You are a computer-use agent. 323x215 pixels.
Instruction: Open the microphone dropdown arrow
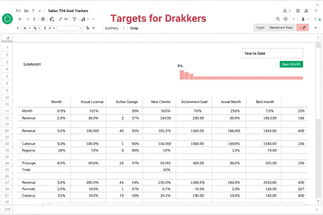click(x=308, y=19)
